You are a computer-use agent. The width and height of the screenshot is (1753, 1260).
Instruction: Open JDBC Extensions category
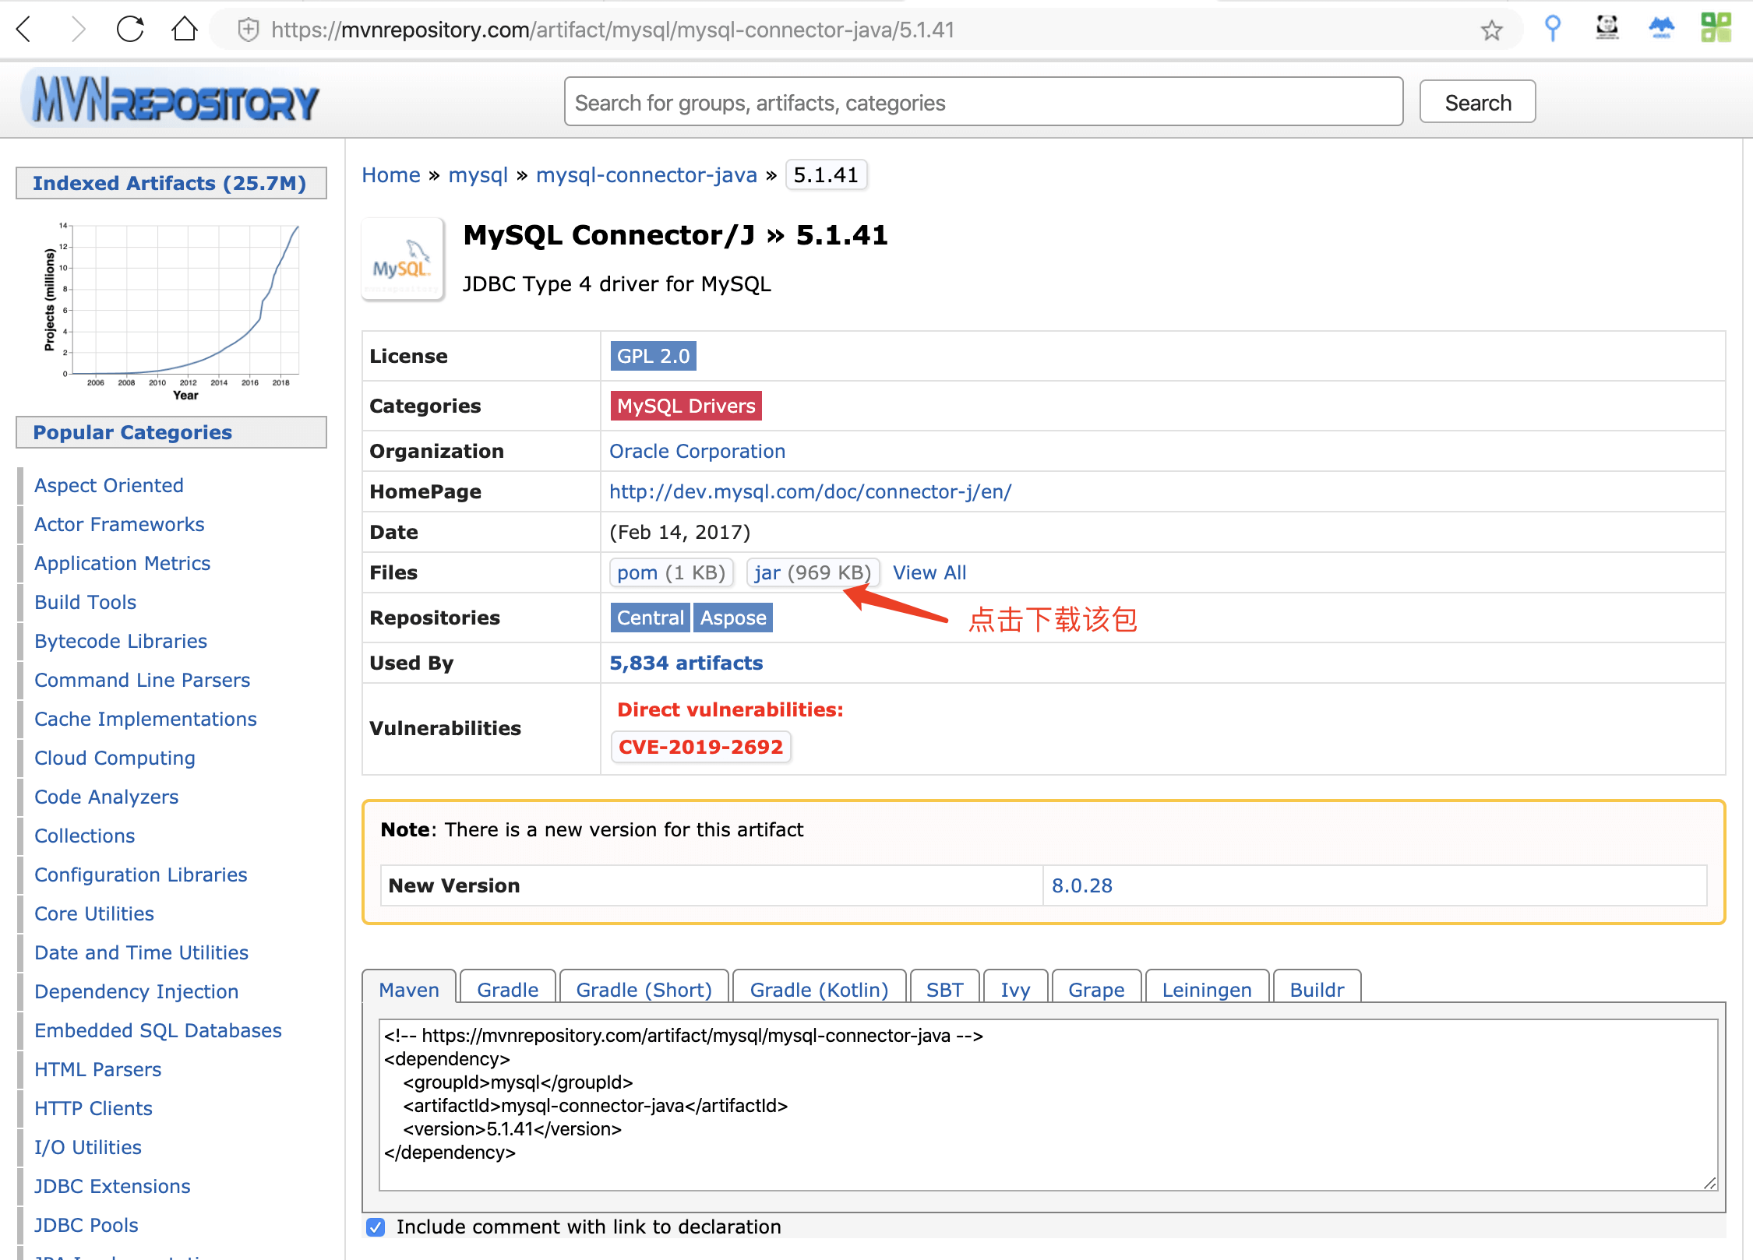(112, 1186)
